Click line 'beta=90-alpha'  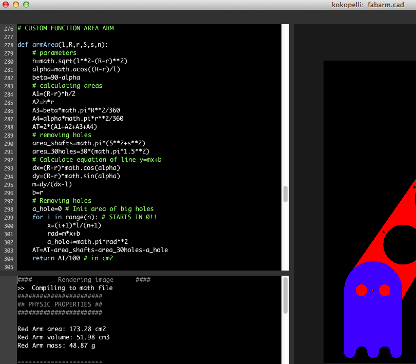coord(56,78)
